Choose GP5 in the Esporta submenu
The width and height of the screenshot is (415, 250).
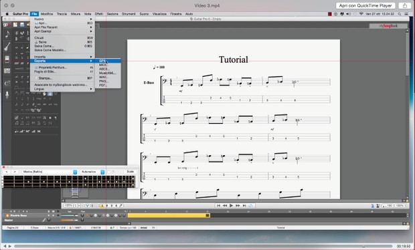[x=108, y=61]
